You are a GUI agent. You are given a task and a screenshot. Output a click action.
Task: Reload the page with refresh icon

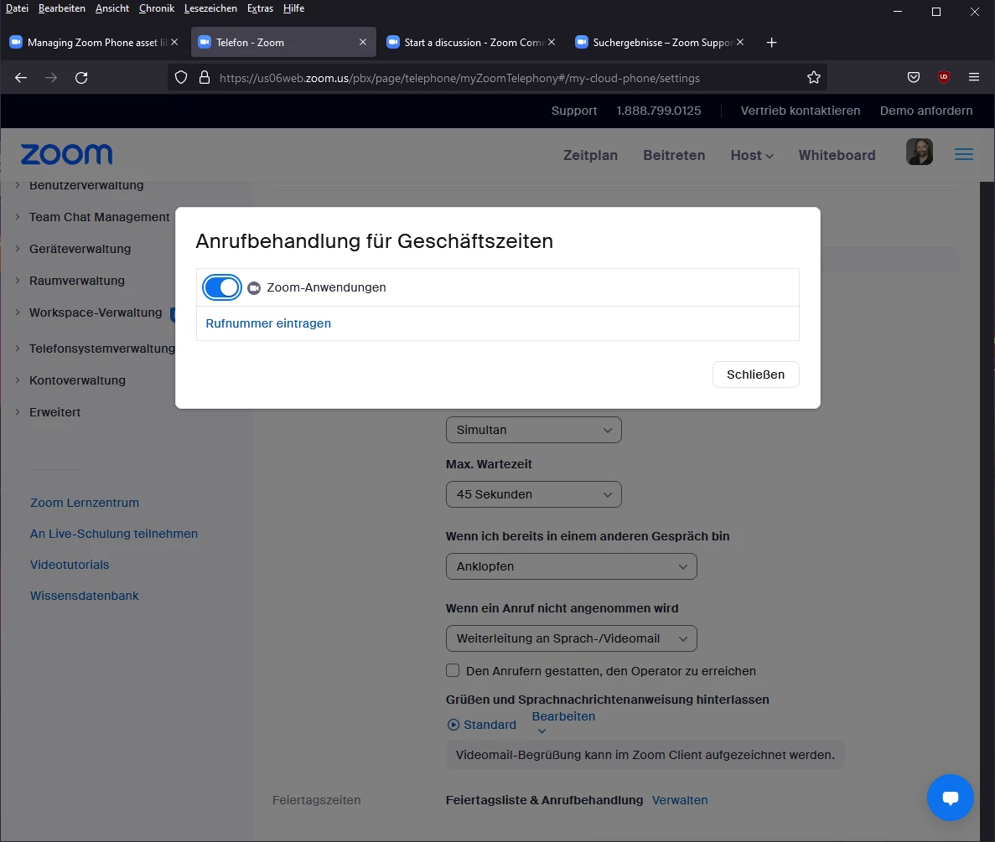[x=81, y=77]
